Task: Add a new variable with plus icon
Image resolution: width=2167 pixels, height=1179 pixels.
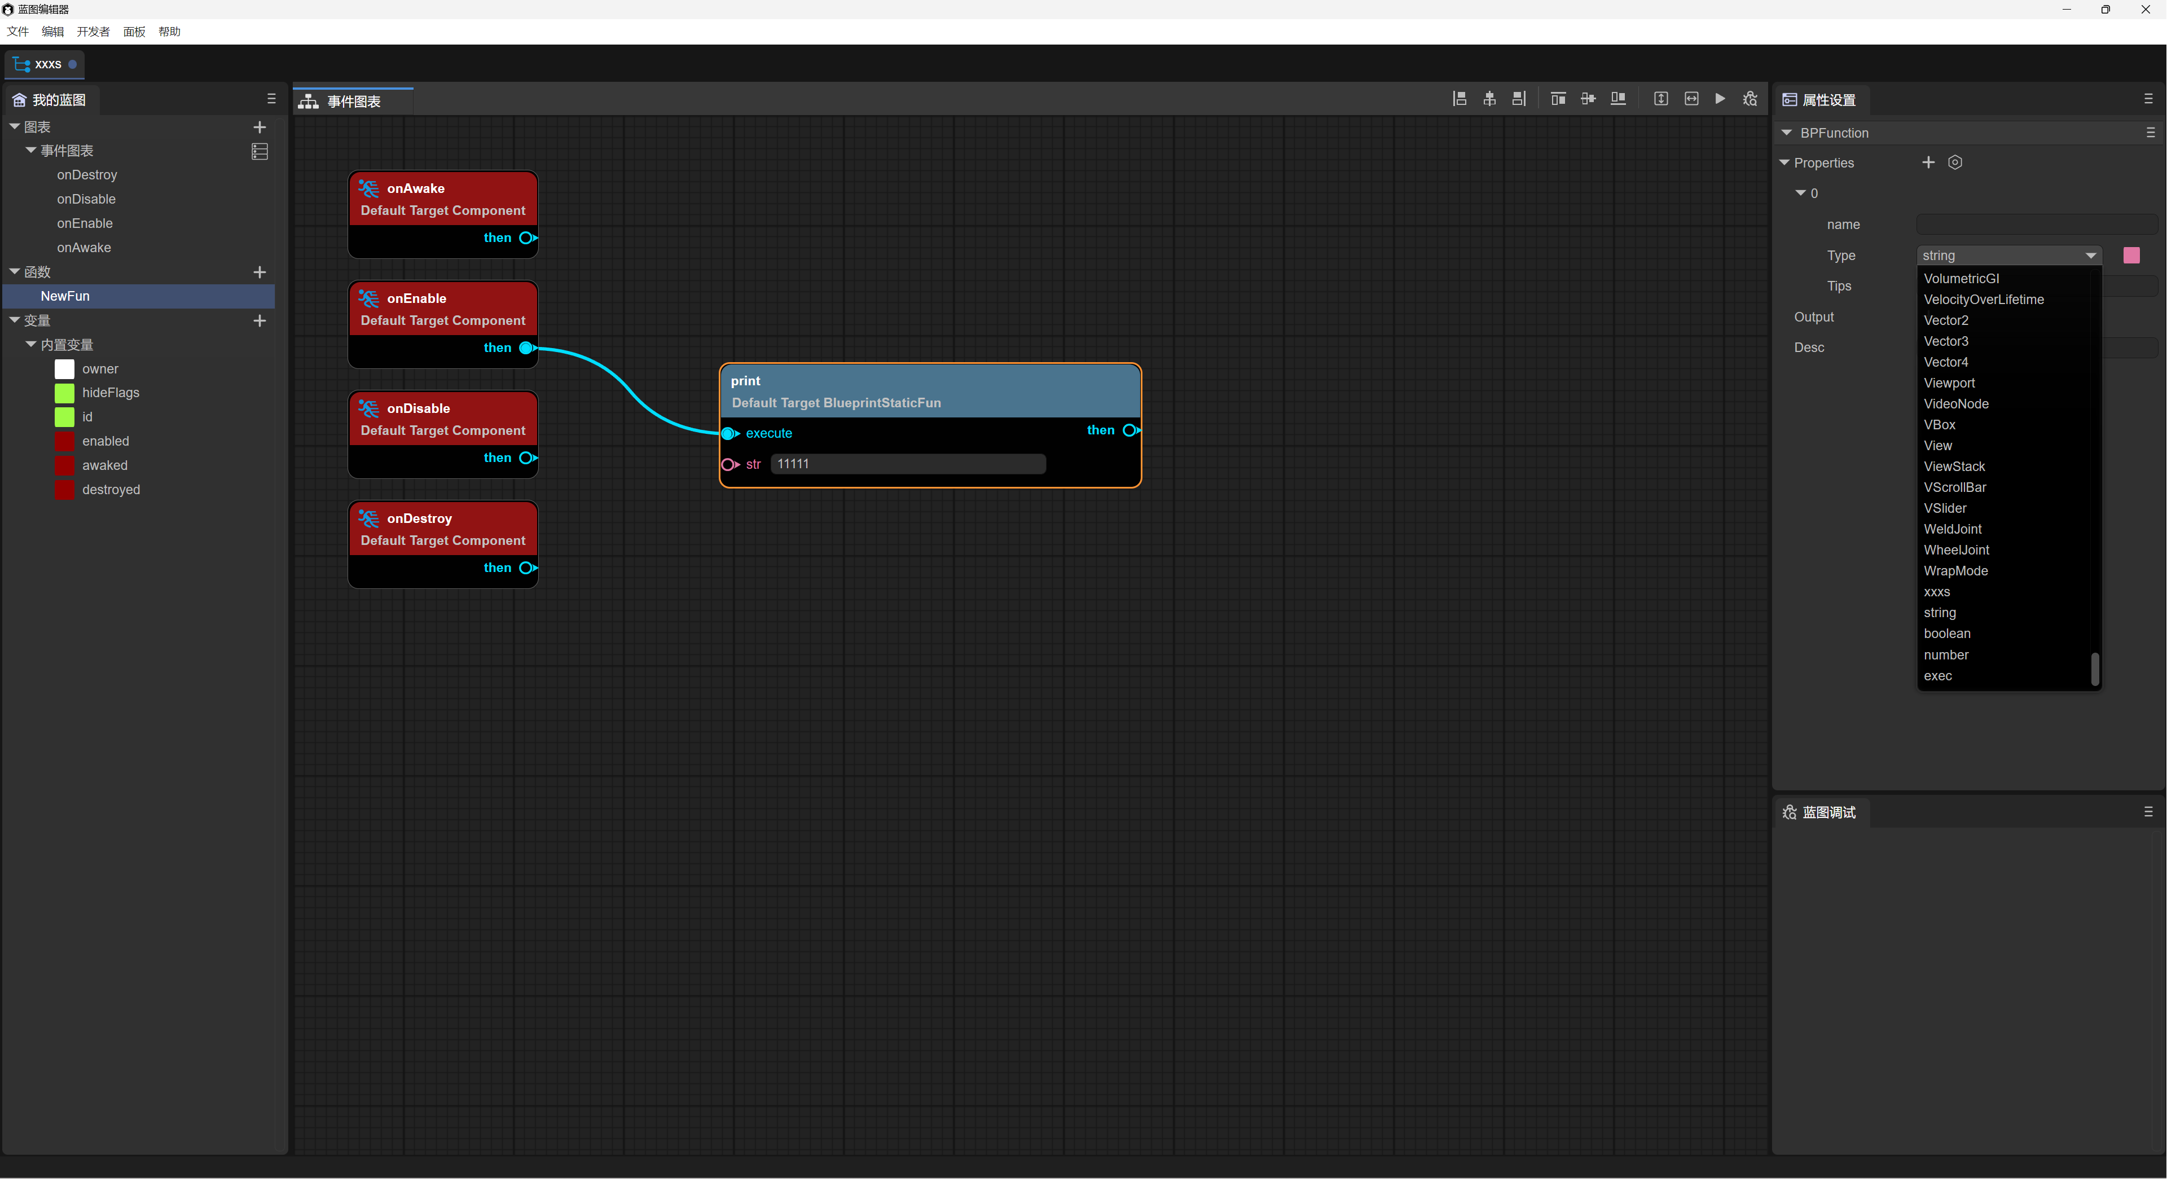Action: coord(259,321)
